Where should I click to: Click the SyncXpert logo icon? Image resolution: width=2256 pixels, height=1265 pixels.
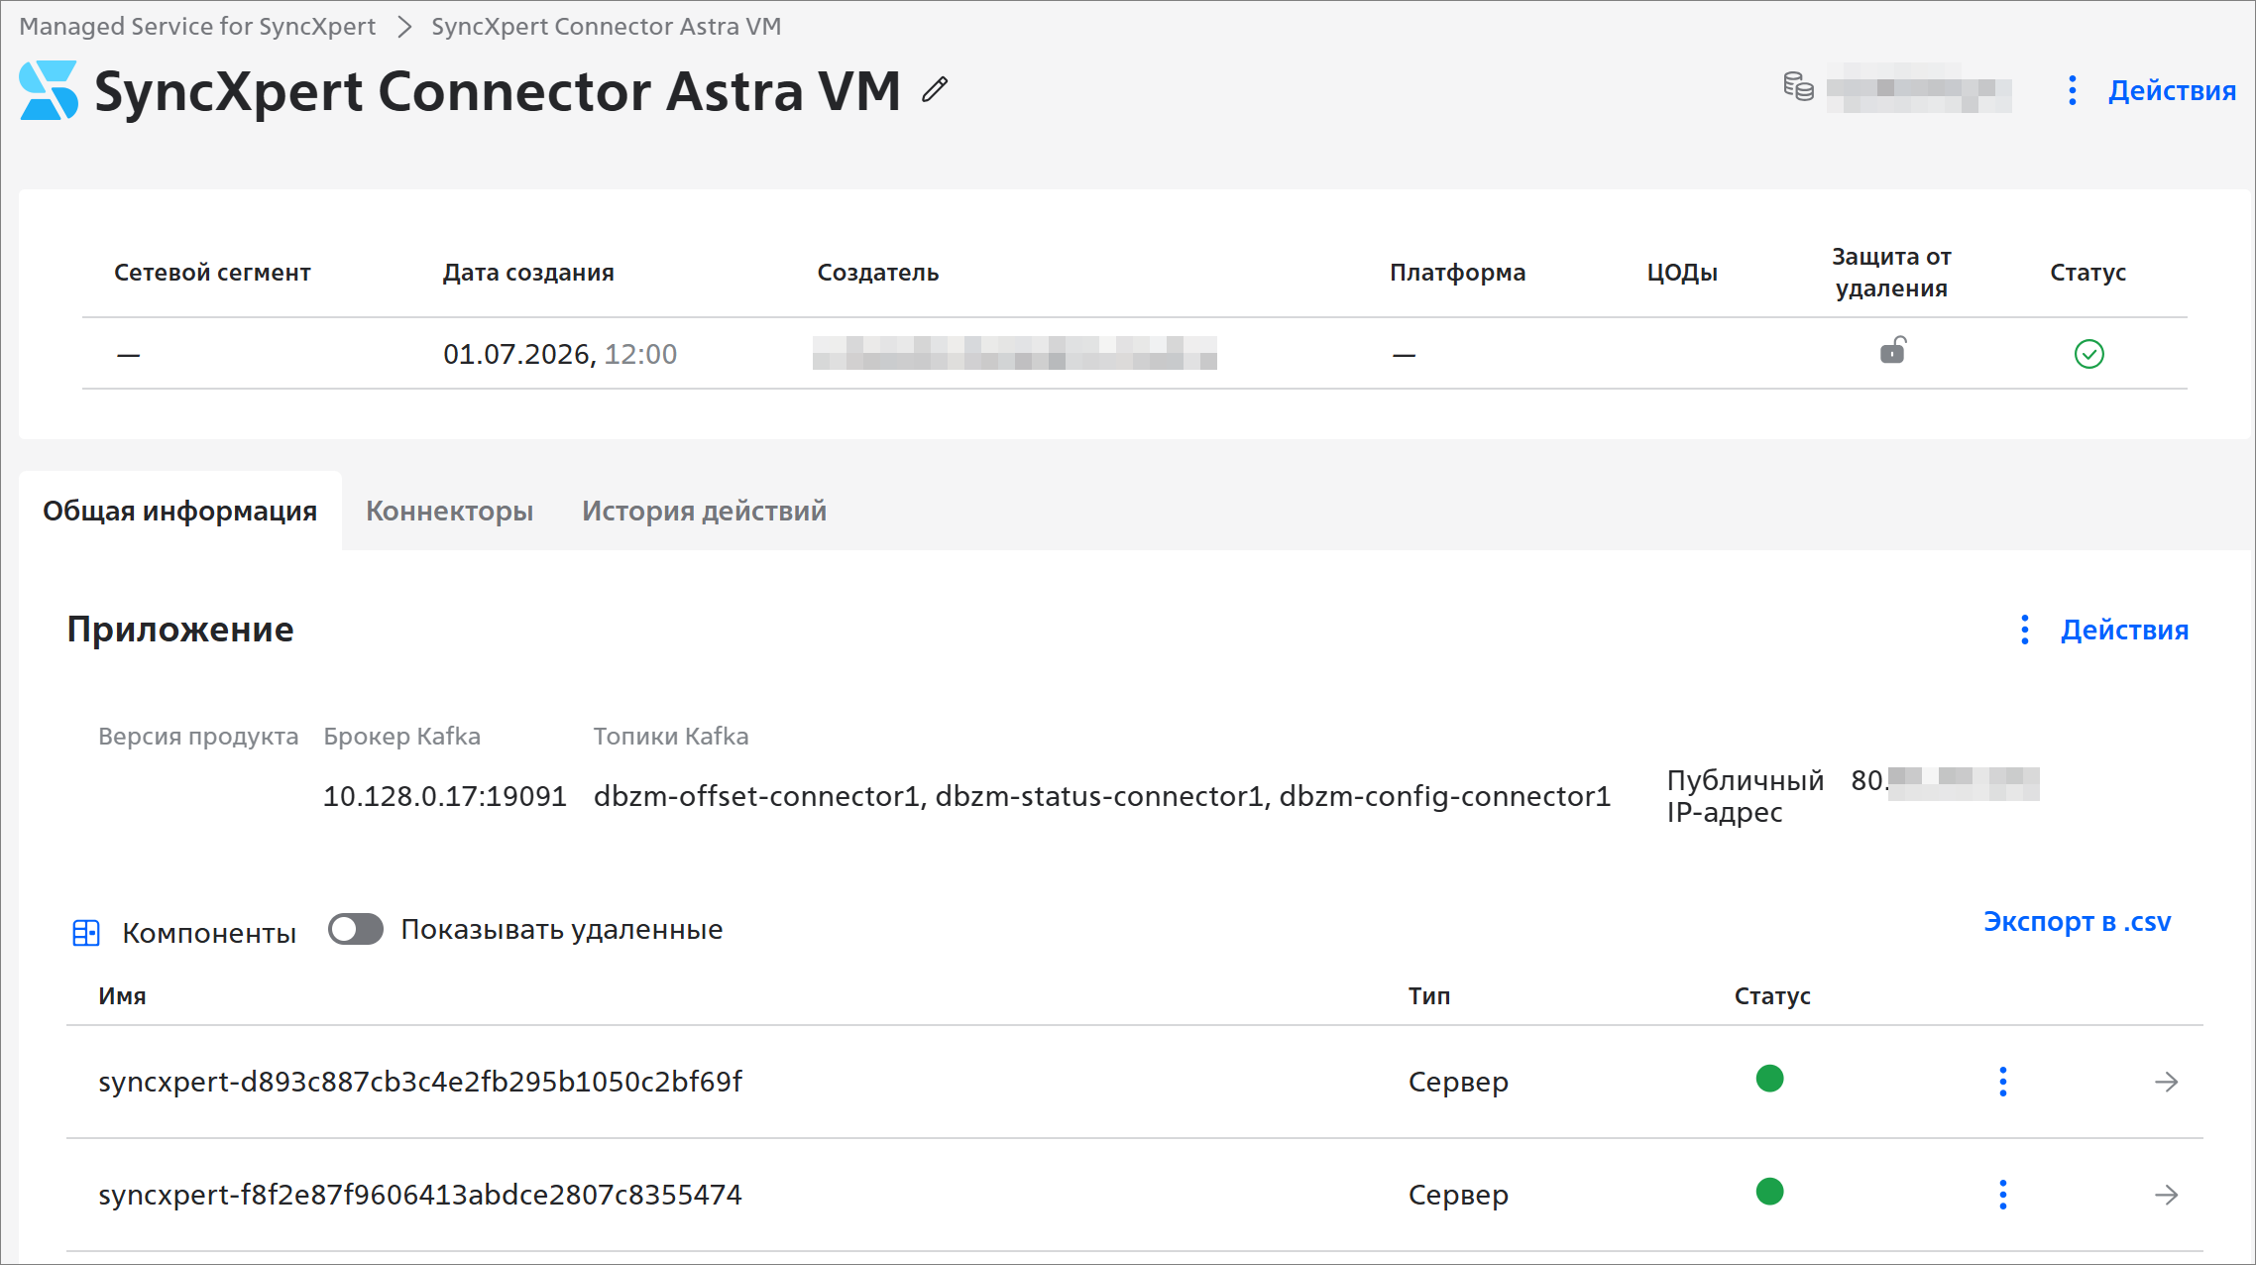point(49,90)
